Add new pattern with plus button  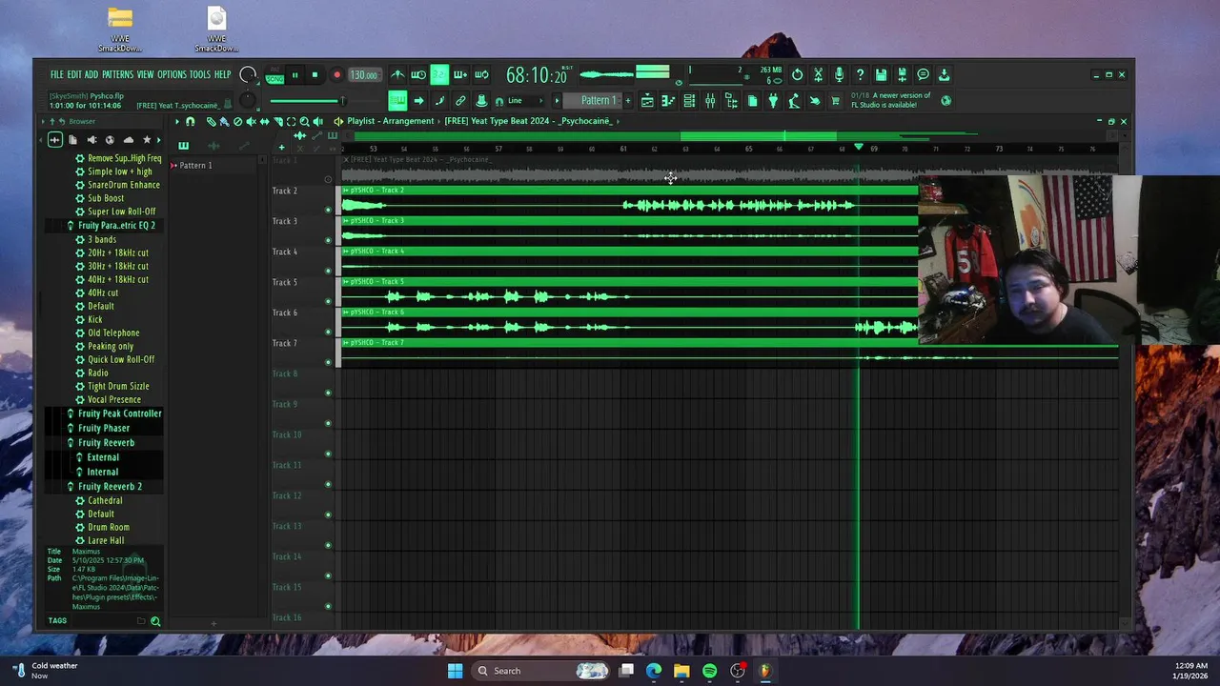(628, 100)
